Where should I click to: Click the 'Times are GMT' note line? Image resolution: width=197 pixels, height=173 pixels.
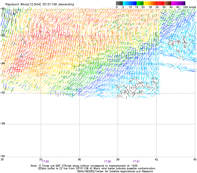pyautogui.click(x=84, y=166)
